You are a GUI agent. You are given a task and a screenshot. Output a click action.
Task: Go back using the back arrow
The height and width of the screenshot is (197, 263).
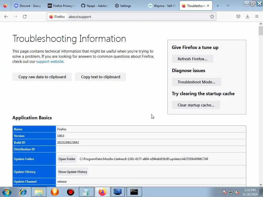tap(6, 17)
